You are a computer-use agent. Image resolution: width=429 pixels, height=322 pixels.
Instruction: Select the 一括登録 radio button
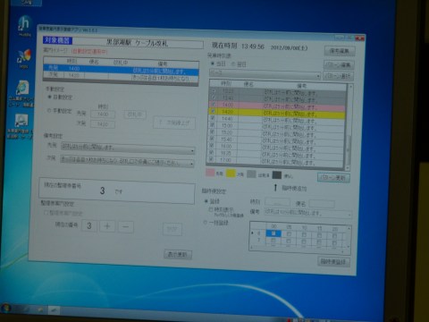point(206,223)
